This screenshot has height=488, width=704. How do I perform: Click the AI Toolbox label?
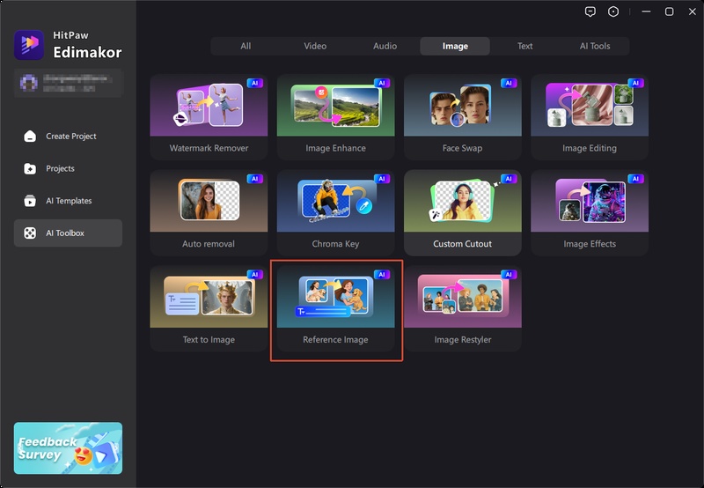pos(65,233)
